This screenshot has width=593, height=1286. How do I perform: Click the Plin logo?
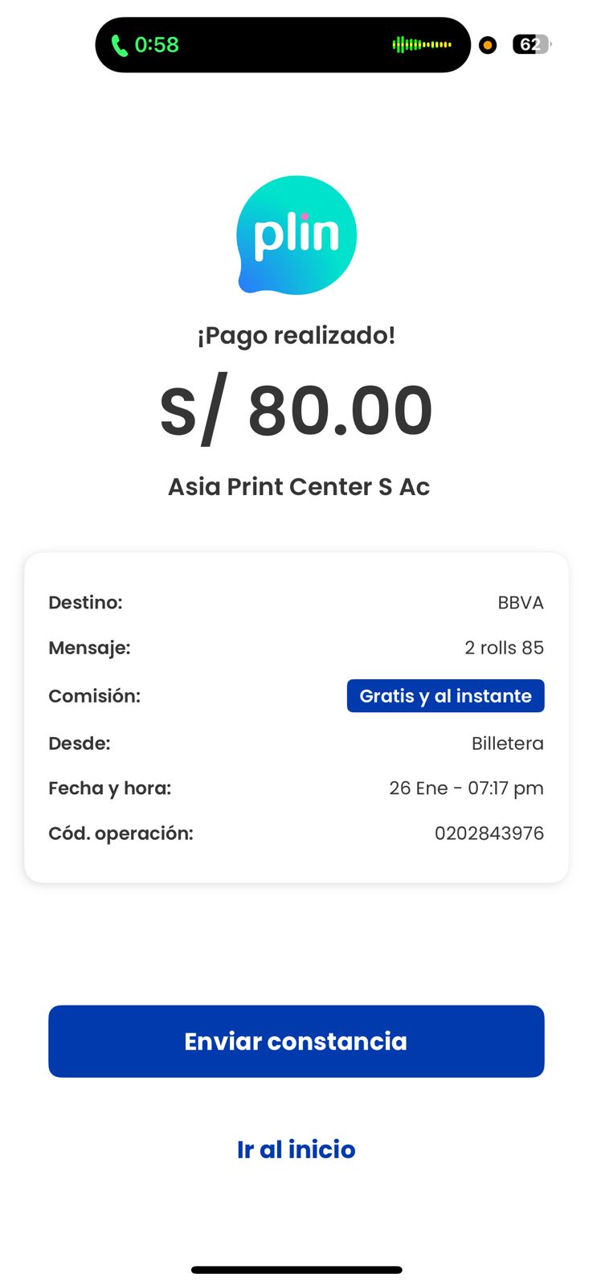(296, 235)
